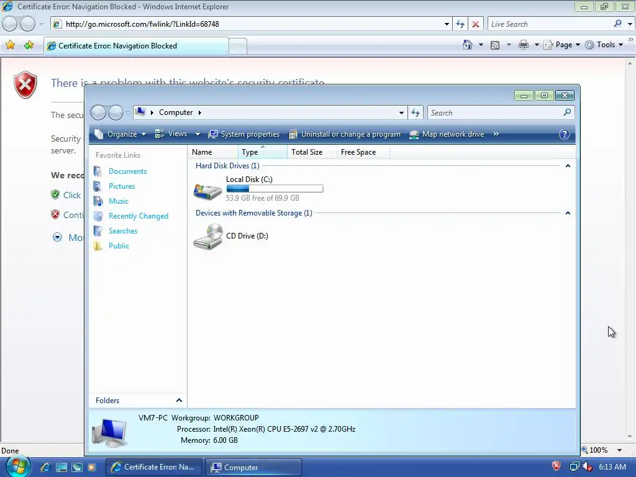636x477 pixels.
Task: Open IE zoom level dropdown arrow
Action: (619, 450)
